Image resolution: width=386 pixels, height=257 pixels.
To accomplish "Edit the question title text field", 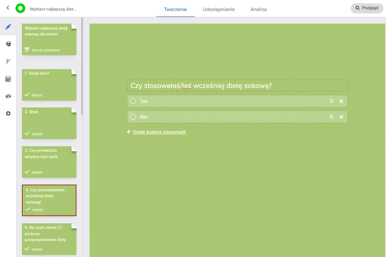I will click(x=237, y=86).
